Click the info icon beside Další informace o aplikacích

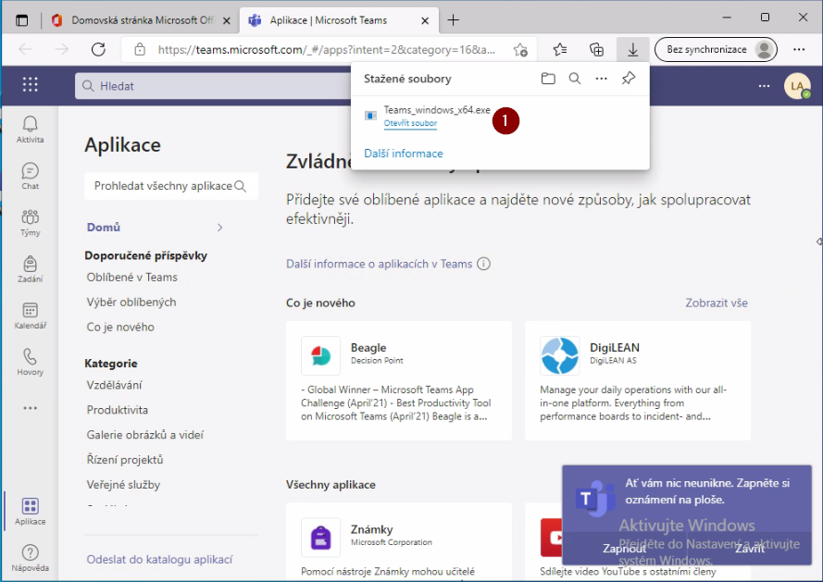(483, 264)
